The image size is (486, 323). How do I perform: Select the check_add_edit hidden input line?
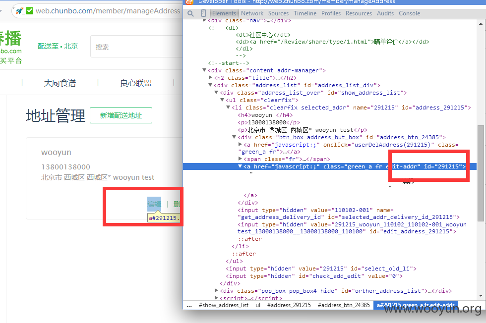tap(314, 276)
